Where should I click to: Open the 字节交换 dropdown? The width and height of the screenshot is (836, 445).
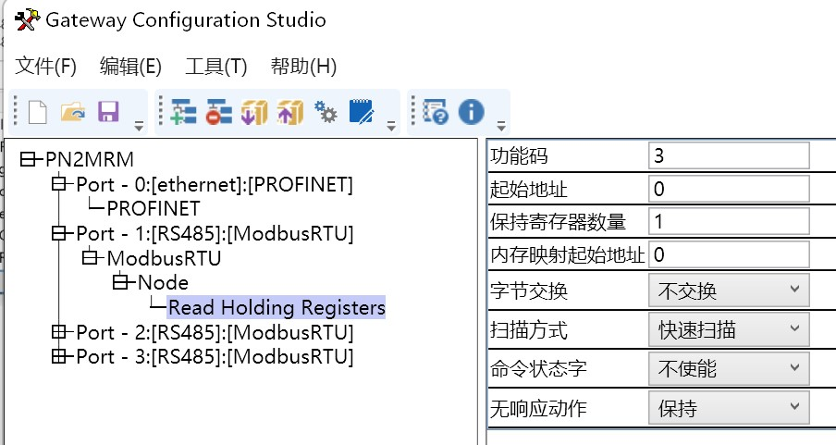point(729,290)
